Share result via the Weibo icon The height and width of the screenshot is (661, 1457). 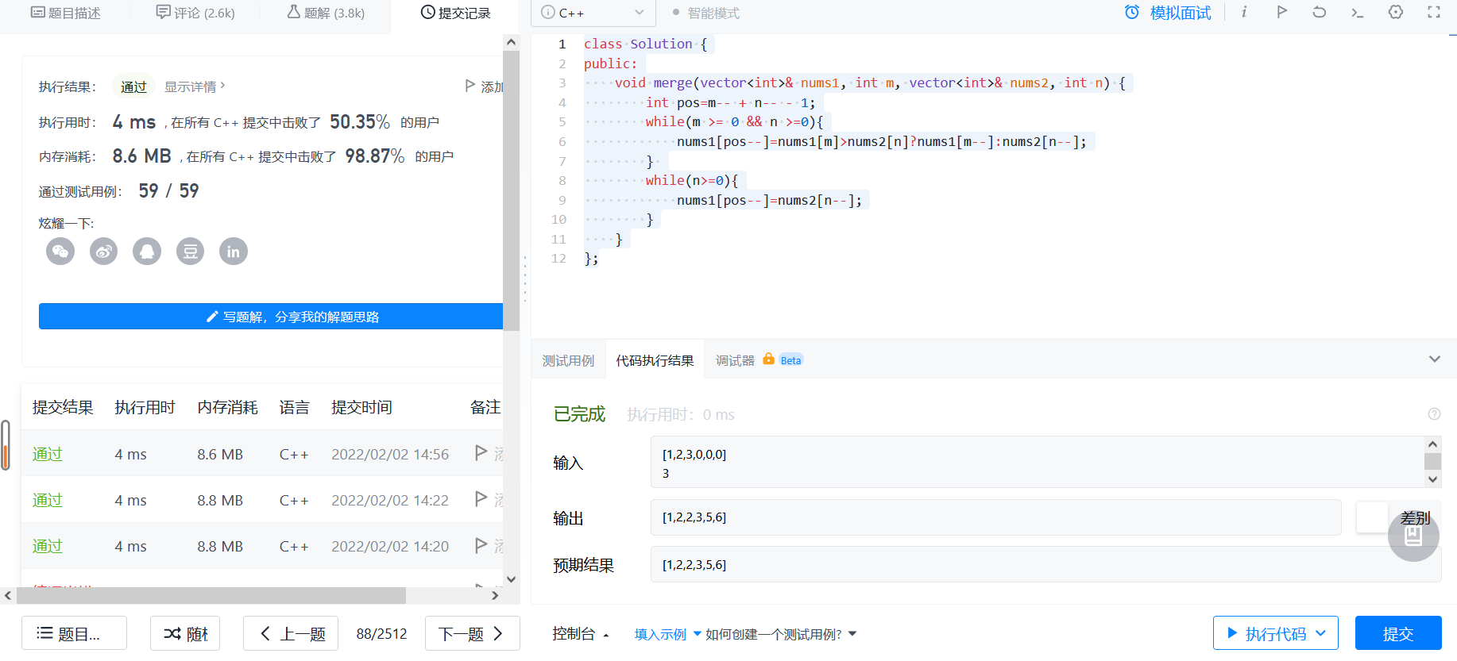[103, 252]
